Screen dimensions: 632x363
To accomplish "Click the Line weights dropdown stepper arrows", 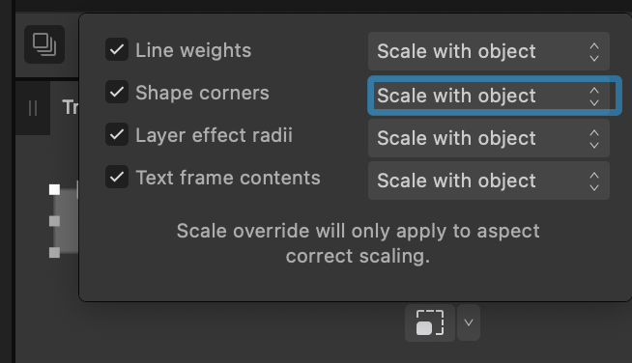I will 594,51.
